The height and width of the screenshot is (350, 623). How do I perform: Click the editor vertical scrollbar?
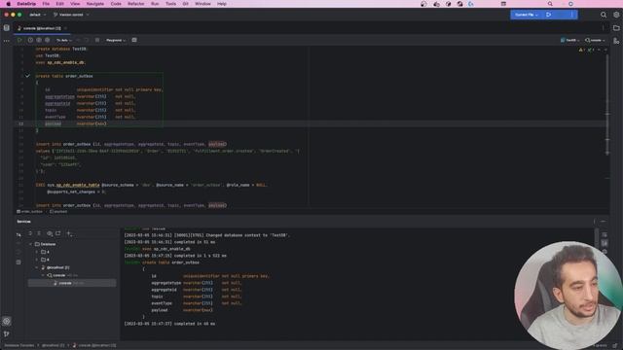[x=607, y=105]
